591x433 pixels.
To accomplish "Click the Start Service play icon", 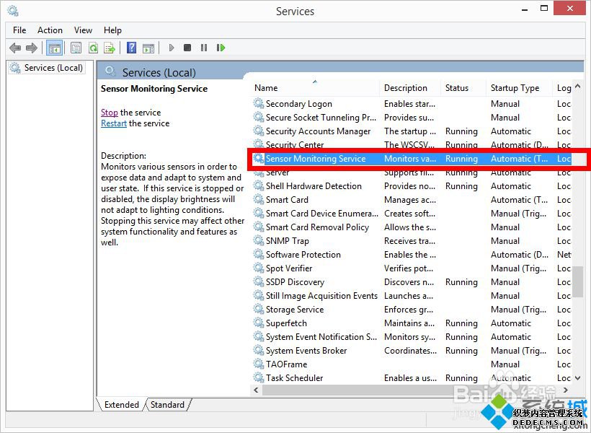I will pos(172,48).
